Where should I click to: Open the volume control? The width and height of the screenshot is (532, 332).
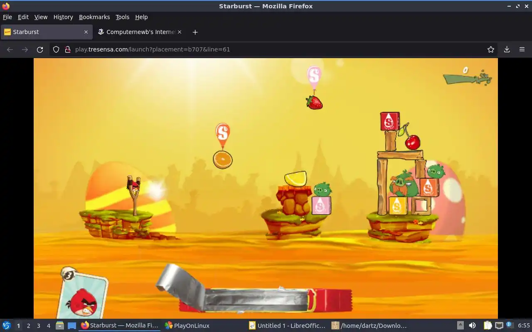(x=473, y=326)
